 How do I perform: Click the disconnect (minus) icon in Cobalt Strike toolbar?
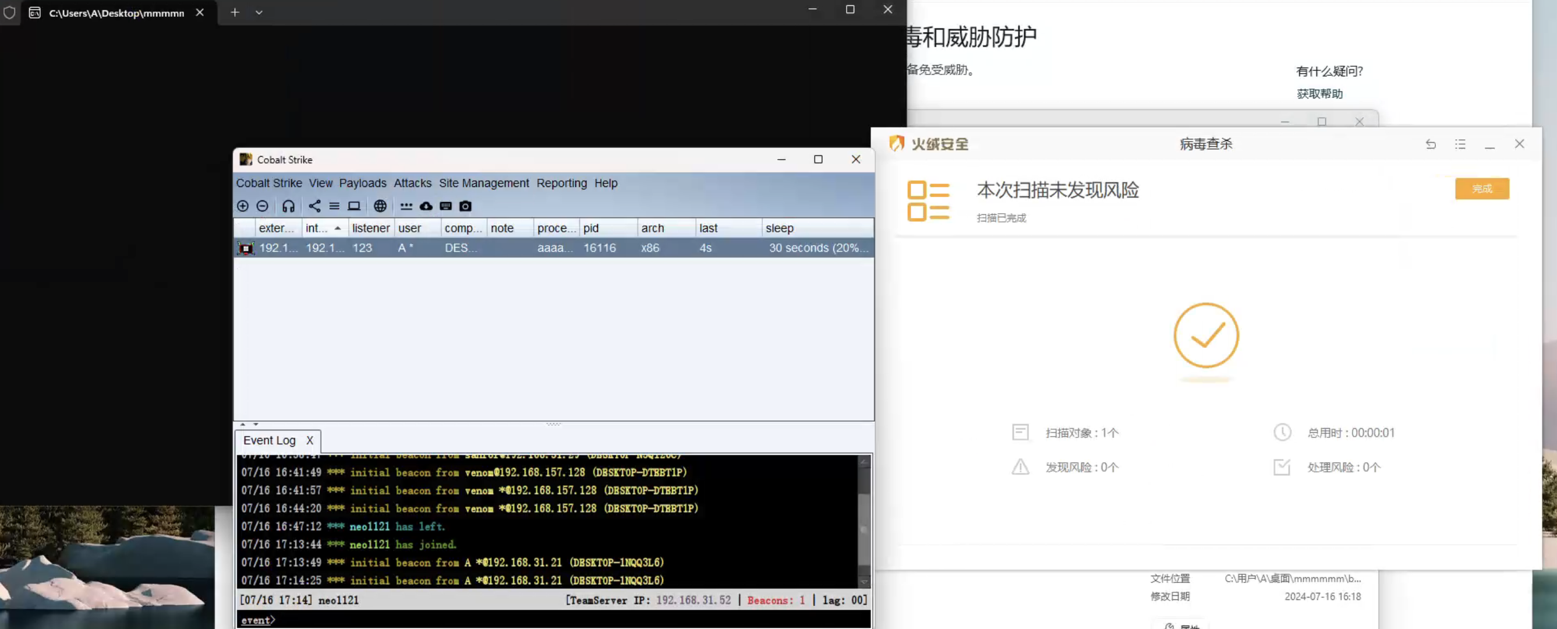pos(263,206)
